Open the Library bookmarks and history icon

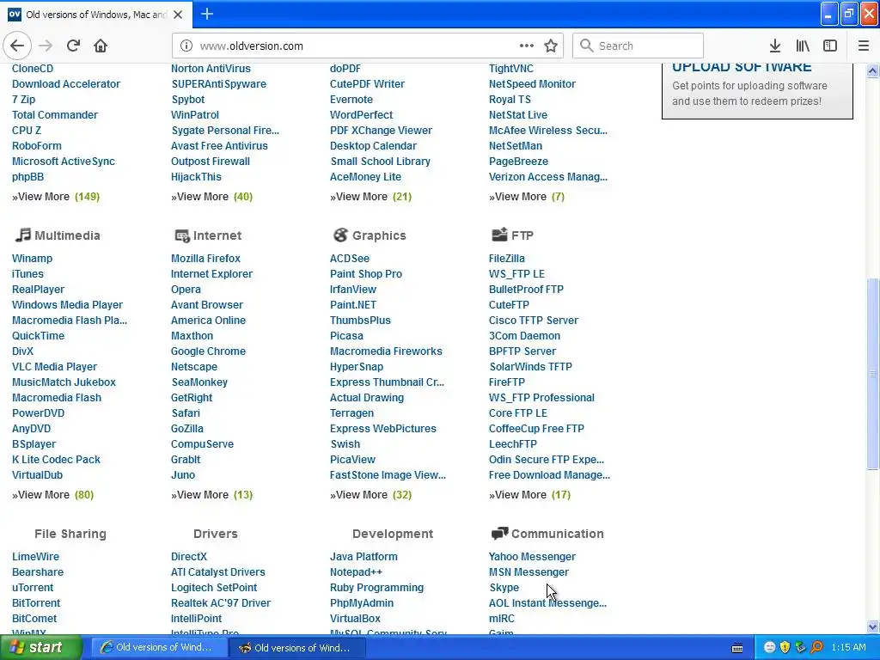coord(803,46)
